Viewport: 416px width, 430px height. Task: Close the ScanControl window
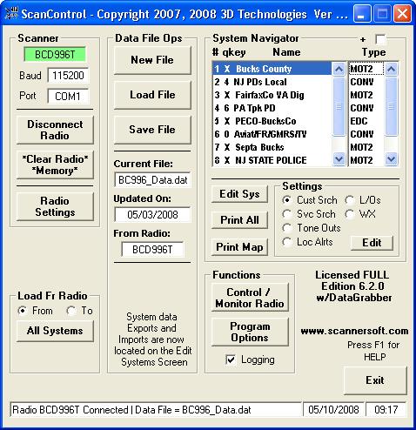point(402,14)
